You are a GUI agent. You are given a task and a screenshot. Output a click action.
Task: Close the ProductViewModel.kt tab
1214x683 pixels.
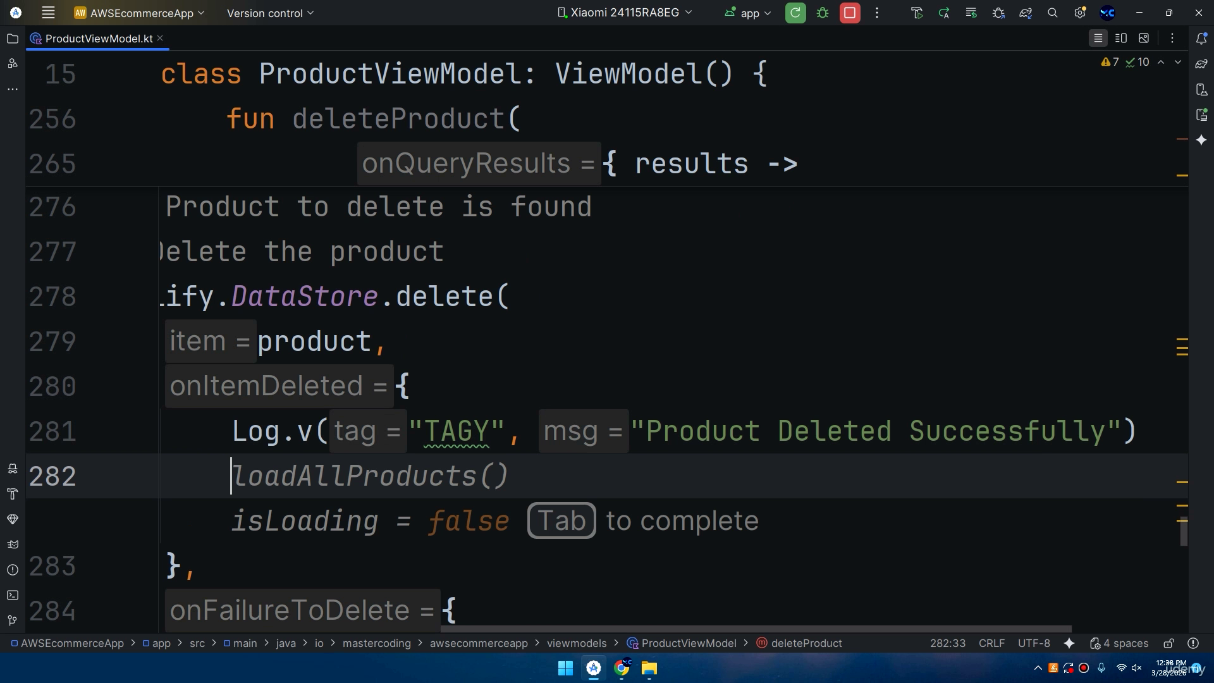click(161, 38)
